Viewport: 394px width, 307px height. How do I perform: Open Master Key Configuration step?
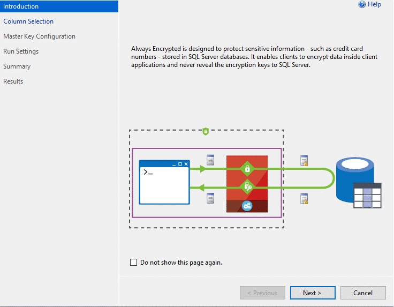coord(39,36)
